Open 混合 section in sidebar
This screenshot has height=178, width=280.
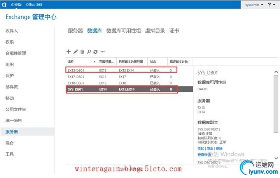point(9,143)
